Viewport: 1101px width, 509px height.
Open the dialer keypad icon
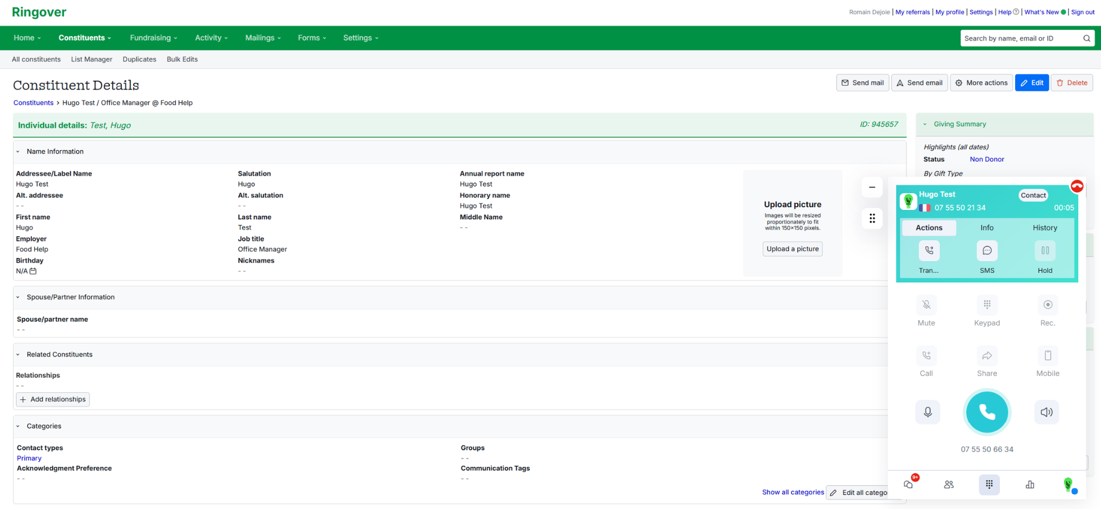(989, 485)
